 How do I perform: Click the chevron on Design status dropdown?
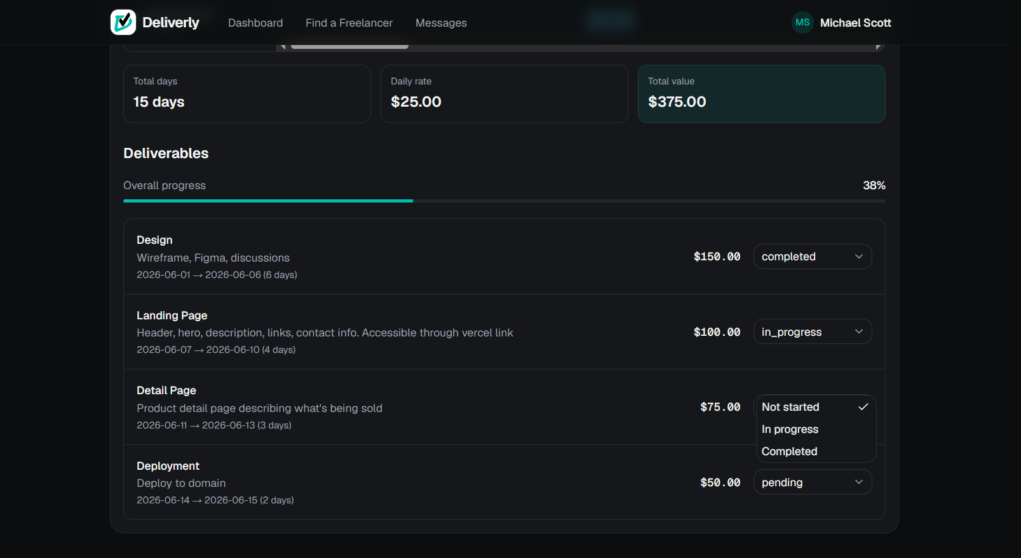[x=859, y=256]
